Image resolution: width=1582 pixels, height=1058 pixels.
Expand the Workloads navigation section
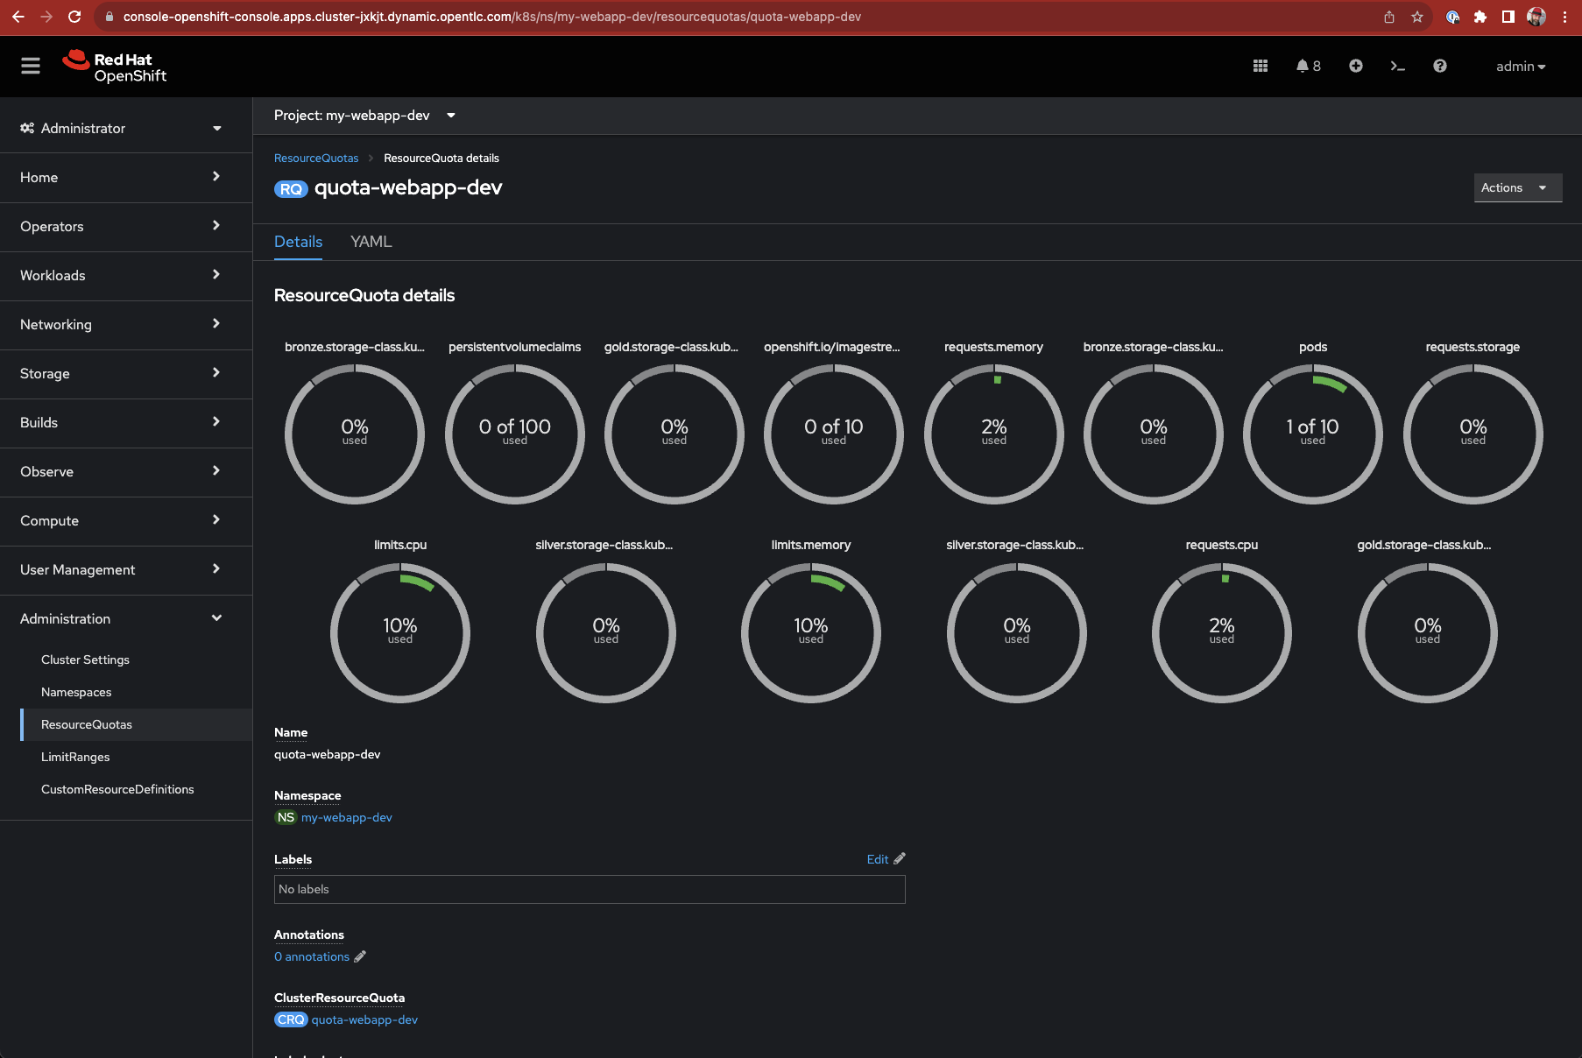point(121,275)
